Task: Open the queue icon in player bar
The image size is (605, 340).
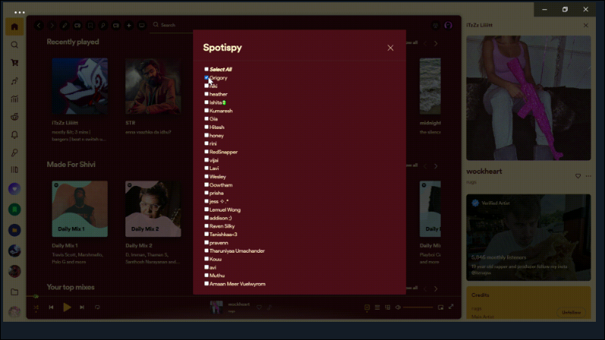Action: click(x=377, y=307)
